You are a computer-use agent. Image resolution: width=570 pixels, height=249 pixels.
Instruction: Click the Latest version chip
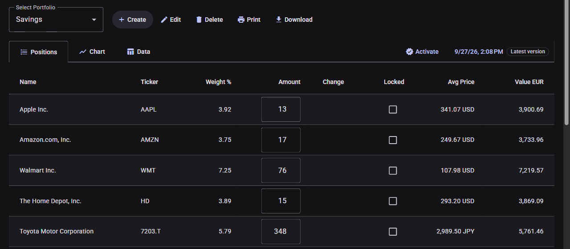528,52
